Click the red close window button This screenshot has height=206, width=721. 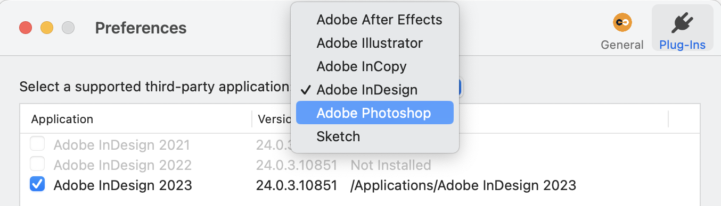(x=26, y=28)
